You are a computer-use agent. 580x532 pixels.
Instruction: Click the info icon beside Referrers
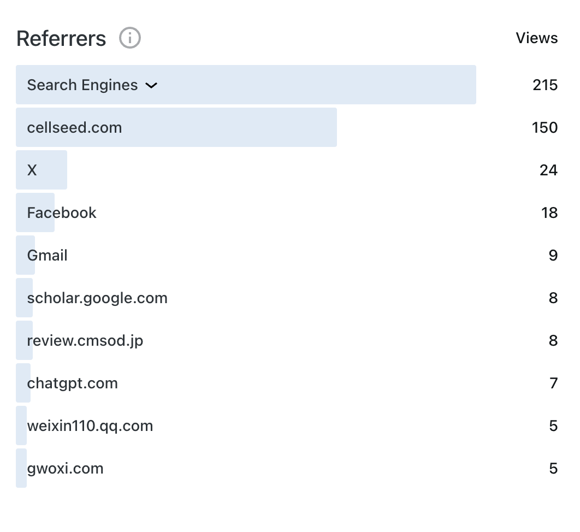(x=130, y=38)
